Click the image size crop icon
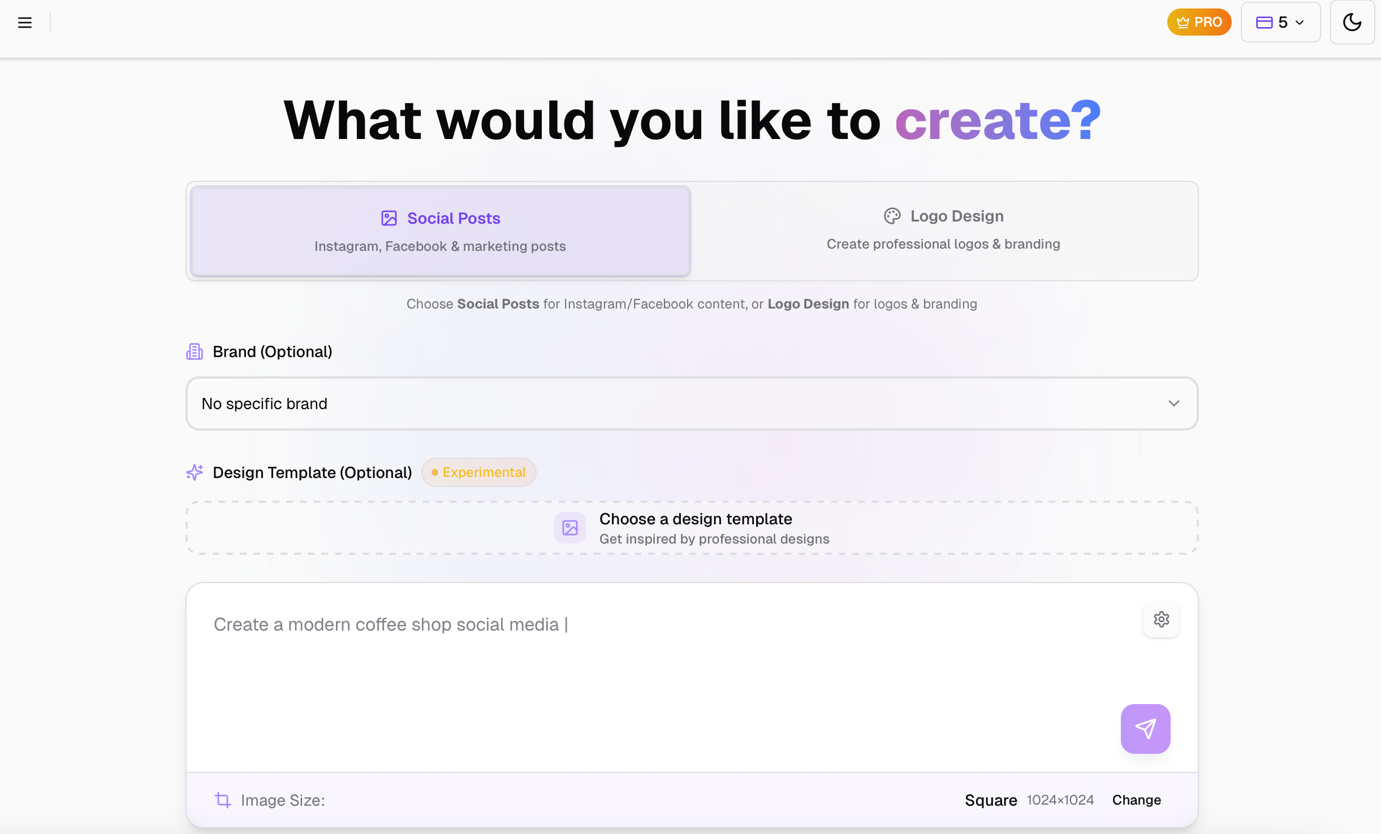Image resolution: width=1381 pixels, height=834 pixels. point(223,800)
